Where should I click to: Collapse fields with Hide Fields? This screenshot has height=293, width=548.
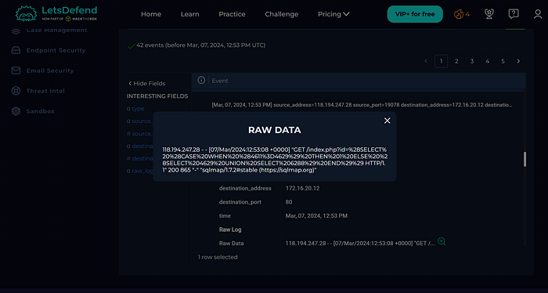[147, 84]
